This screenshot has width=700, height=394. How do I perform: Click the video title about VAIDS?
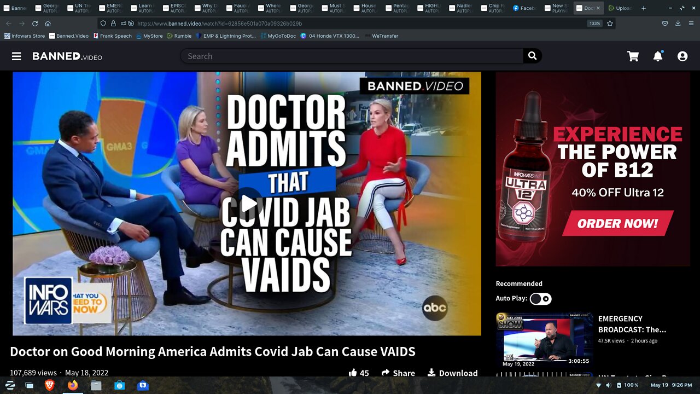tap(213, 351)
